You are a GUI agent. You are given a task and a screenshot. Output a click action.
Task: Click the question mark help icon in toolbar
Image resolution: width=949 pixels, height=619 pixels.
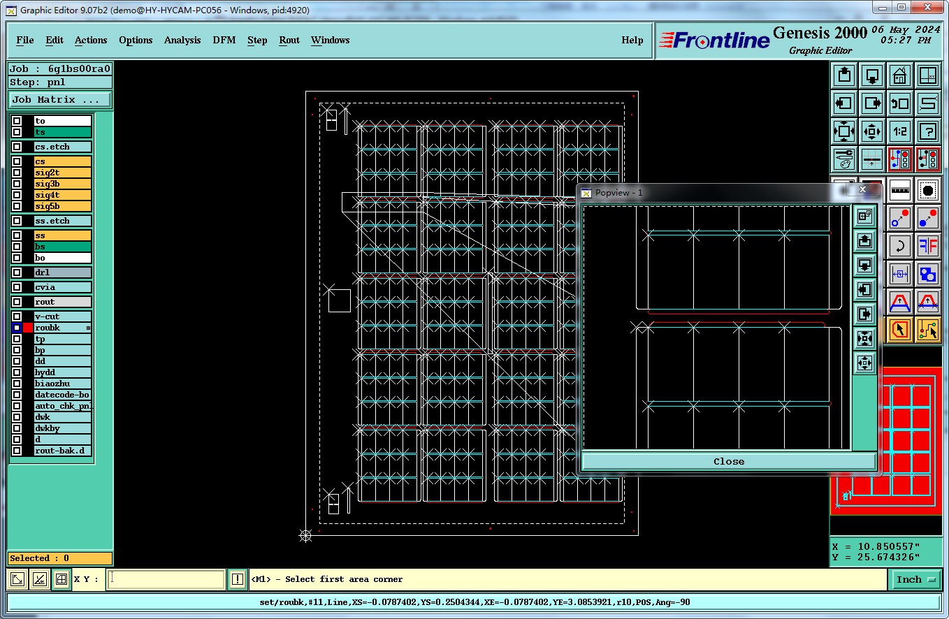point(928,131)
